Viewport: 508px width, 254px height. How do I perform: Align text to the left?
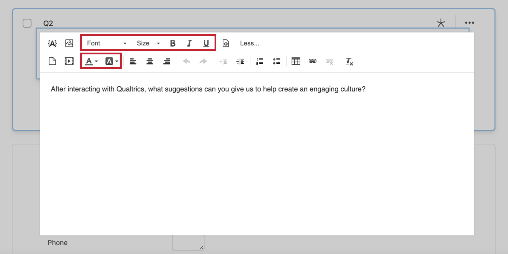133,61
